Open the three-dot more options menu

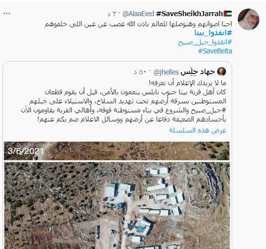(7, 14)
